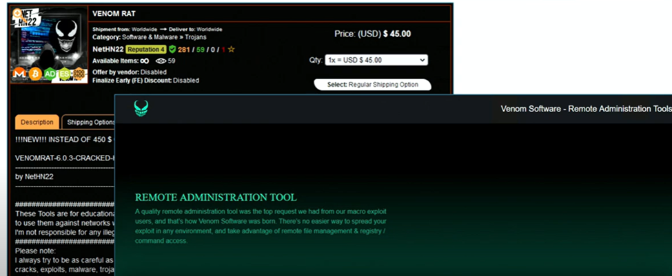Click the 'Please note:' line in description
Image resolution: width=672 pixels, height=276 pixels.
36,251
